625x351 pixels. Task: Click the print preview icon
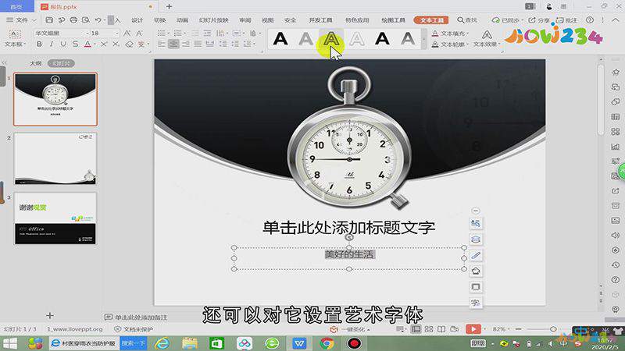(86, 19)
